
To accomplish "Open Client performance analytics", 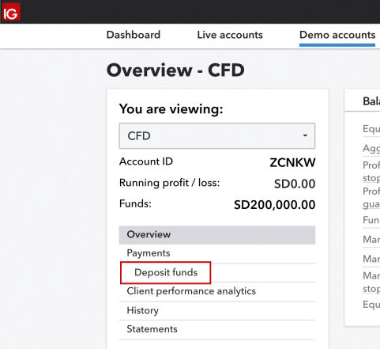I will [217, 291].
